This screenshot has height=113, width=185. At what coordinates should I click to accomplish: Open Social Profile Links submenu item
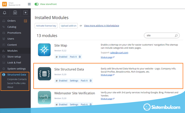tap(16, 83)
